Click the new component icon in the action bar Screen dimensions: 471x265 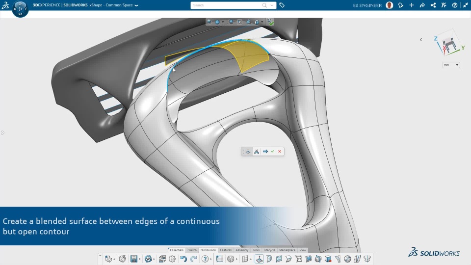(x=108, y=259)
